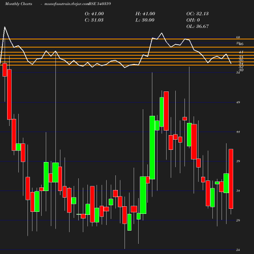Click the 32 label on right axis
The image size is (254, 254).
pyautogui.click(x=241, y=67)
